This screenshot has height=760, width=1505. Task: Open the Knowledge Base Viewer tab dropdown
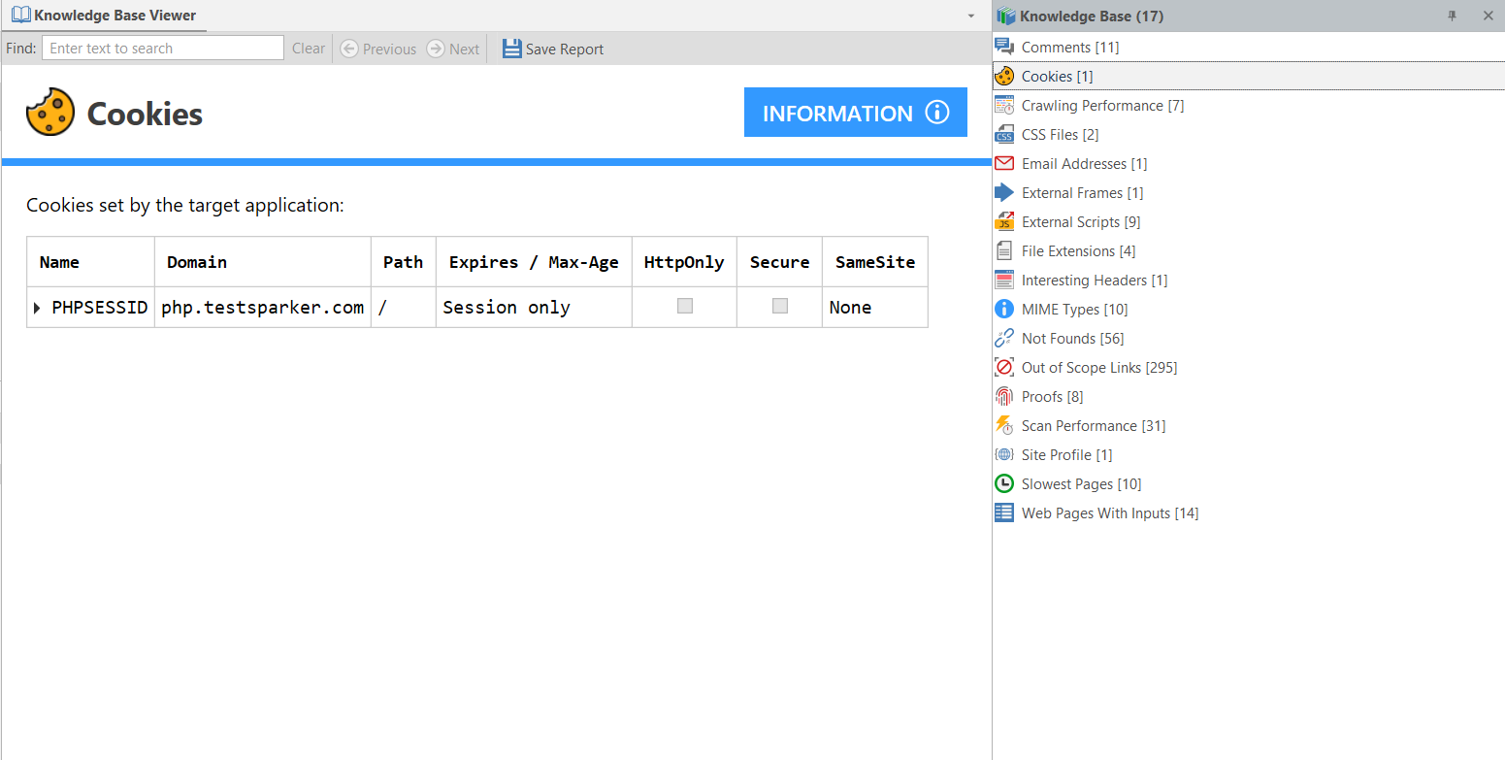969,16
